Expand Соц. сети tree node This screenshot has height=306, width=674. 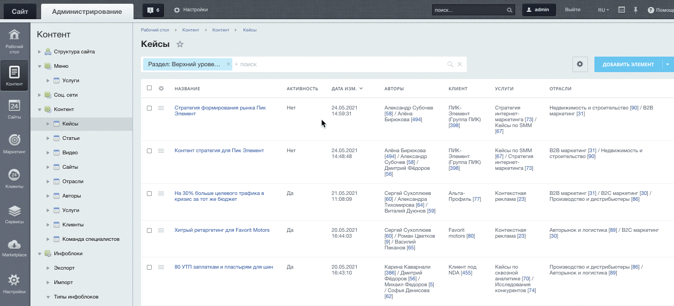coord(40,95)
